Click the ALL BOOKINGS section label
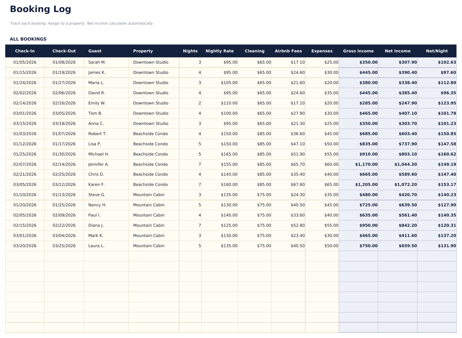Image resolution: width=462 pixels, height=338 pixels. pos(28,39)
